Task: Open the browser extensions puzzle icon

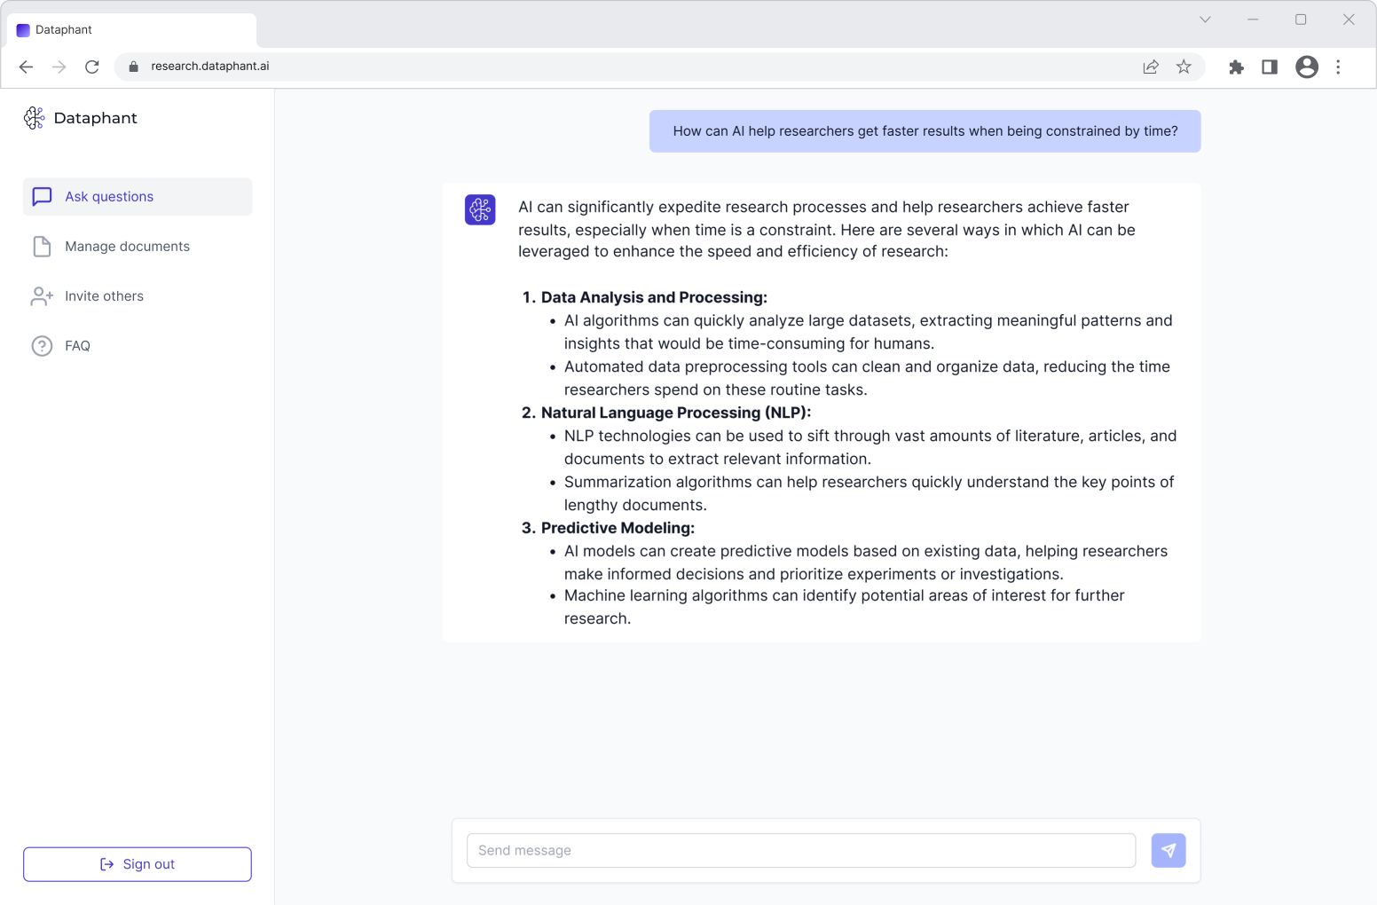Action: click(1236, 67)
